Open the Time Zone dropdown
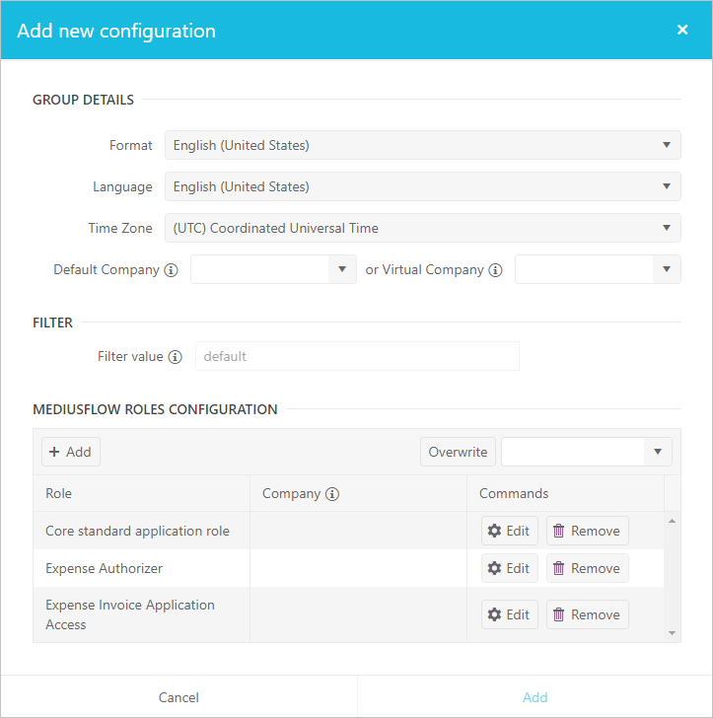 [423, 228]
